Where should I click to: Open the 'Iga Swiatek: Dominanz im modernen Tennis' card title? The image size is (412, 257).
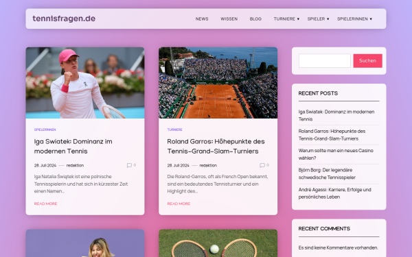tap(73, 147)
